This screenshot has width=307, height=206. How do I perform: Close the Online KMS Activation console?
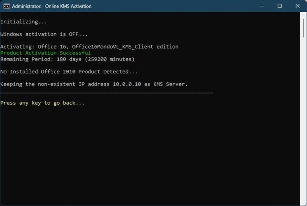(x=297, y=6)
